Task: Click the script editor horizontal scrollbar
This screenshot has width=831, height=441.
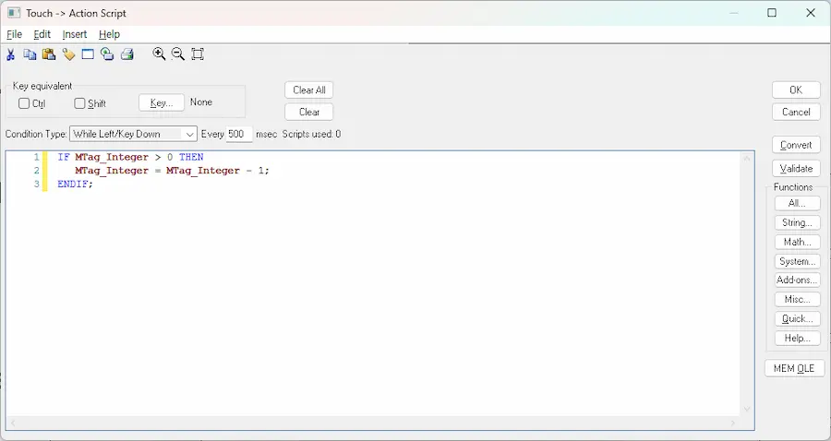Action: (x=373, y=423)
